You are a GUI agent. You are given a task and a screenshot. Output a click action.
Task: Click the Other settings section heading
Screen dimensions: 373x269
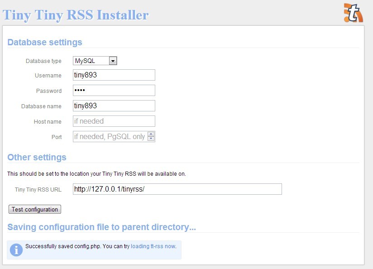point(37,157)
